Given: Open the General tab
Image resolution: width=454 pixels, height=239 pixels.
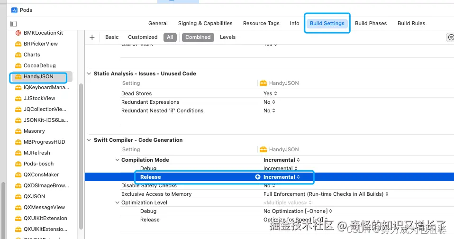Looking at the screenshot, I should (x=158, y=23).
